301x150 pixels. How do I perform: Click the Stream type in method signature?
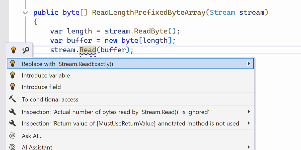click(x=222, y=12)
